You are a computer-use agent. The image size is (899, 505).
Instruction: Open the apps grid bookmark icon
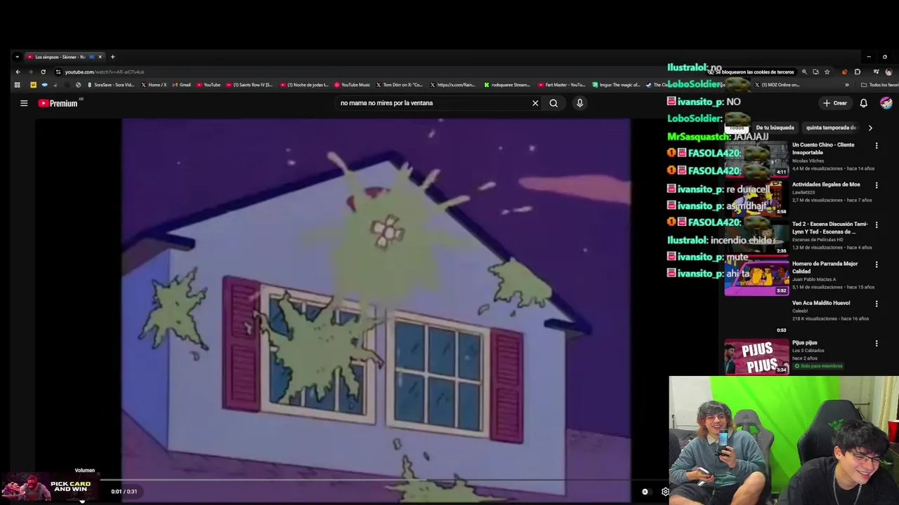click(17, 85)
